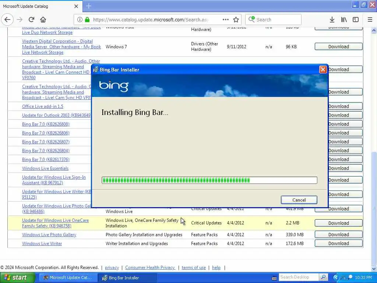Switch to Bing Bar Installer taskbar item

pyautogui.click(x=127, y=278)
